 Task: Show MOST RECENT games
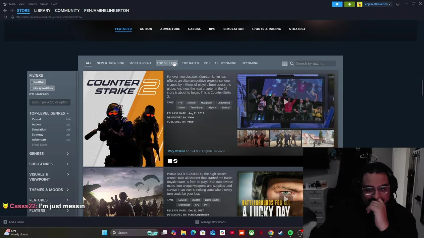(x=140, y=63)
